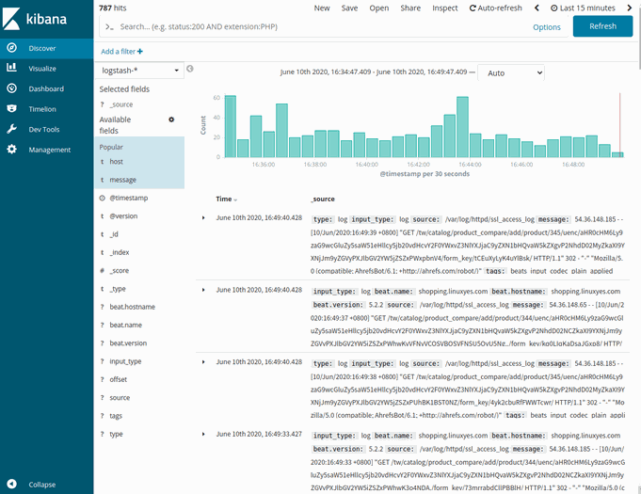Open the Dev Tools wrench icon
The height and width of the screenshot is (494, 641).
tap(12, 129)
